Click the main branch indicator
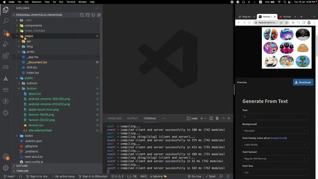This screenshot has height=179, width=318. tap(9, 177)
